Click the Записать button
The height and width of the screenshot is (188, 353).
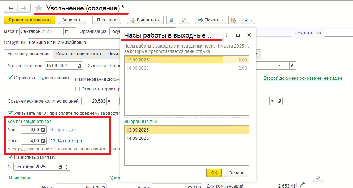pos(72,20)
